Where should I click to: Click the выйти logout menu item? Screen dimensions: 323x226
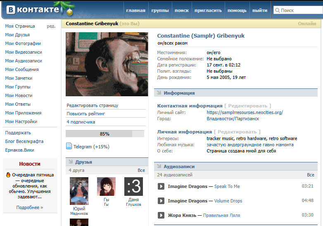click(259, 10)
